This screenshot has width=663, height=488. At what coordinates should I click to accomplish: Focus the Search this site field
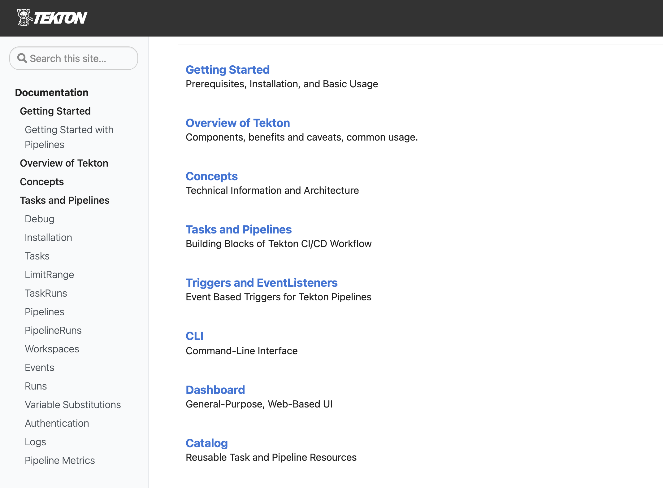(77, 58)
